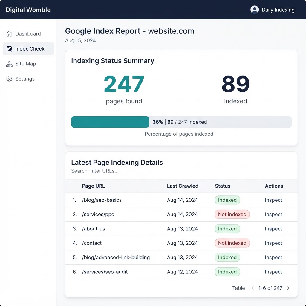Click the Table label in footer
The width and height of the screenshot is (306, 306).
[238, 288]
